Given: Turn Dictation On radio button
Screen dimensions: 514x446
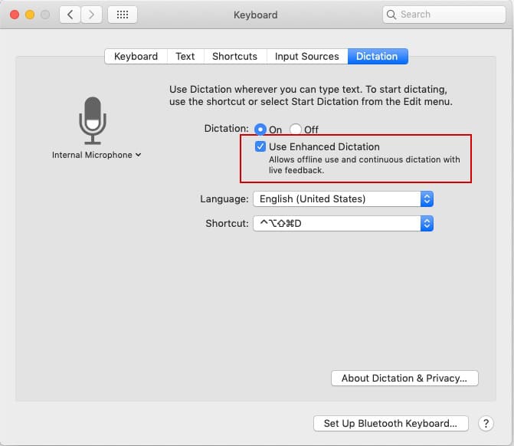Looking at the screenshot, I should [x=260, y=130].
